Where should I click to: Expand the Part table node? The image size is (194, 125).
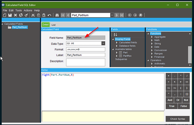(117, 52)
